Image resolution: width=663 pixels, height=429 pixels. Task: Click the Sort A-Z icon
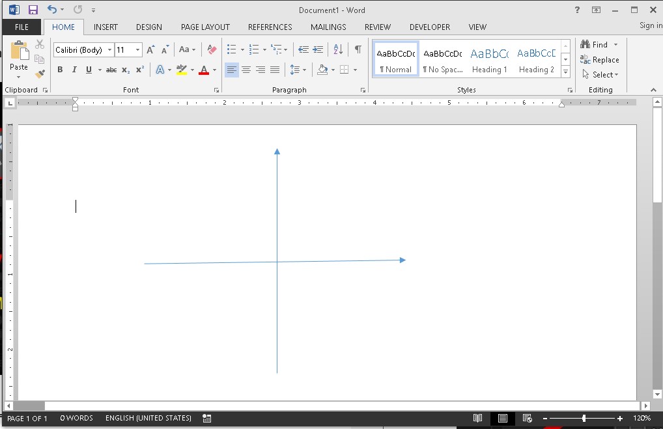[338, 49]
